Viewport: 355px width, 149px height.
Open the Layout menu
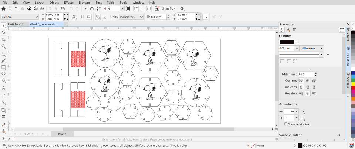click(40, 3)
